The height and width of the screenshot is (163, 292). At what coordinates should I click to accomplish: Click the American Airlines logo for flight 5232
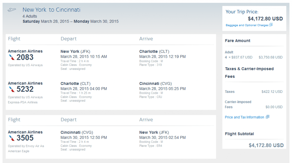click(12, 89)
